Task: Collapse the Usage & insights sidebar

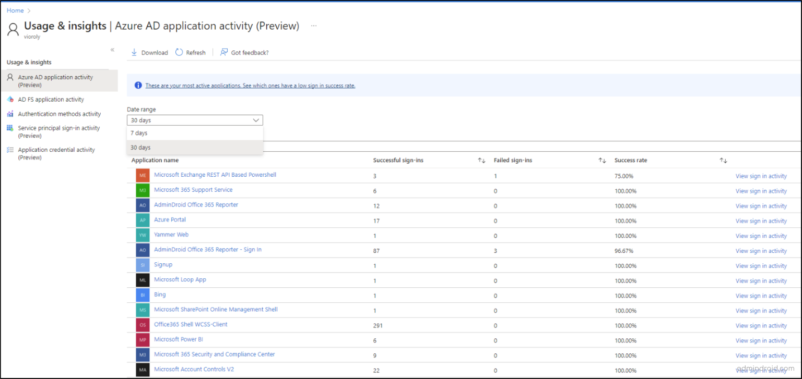Action: pos(112,50)
